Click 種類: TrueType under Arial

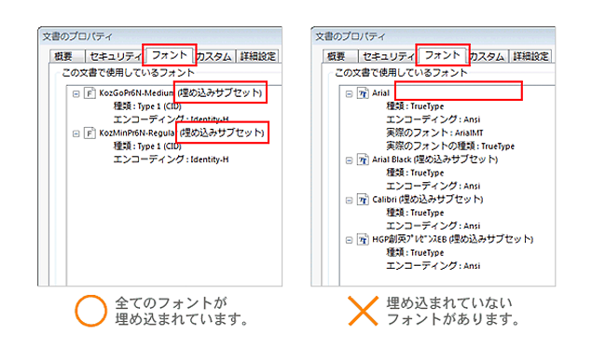click(415, 106)
